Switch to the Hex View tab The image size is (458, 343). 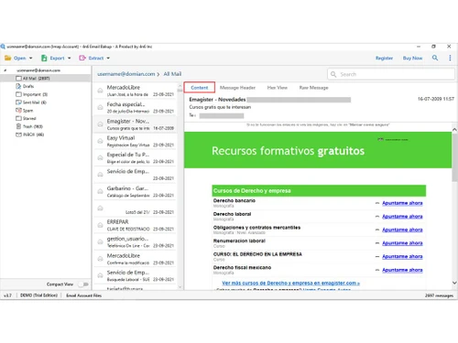[x=278, y=88]
